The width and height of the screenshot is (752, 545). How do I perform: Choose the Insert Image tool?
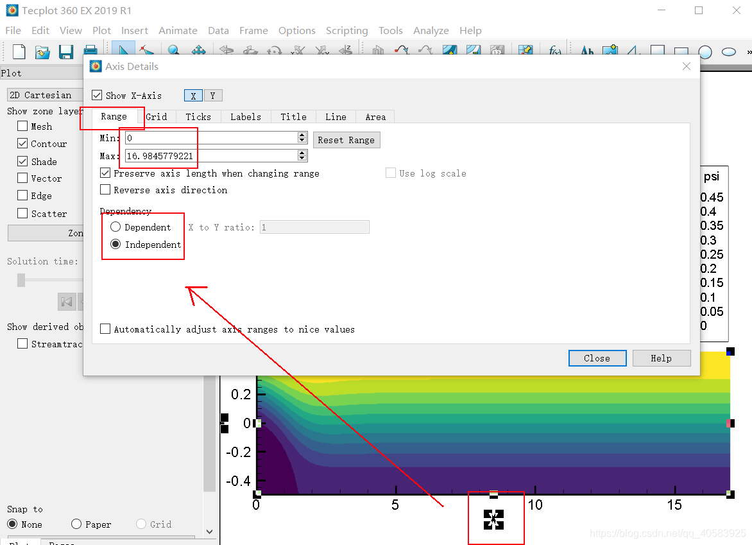[x=610, y=50]
